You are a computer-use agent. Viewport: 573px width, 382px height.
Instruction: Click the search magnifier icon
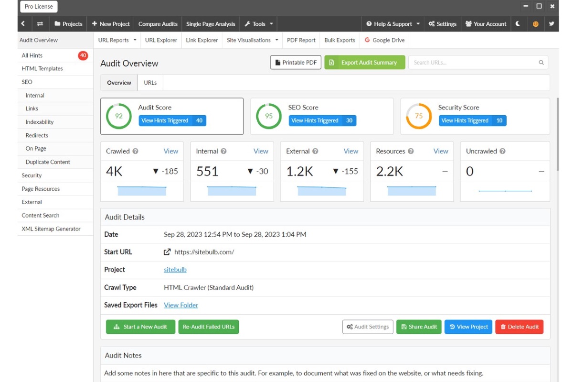point(541,63)
